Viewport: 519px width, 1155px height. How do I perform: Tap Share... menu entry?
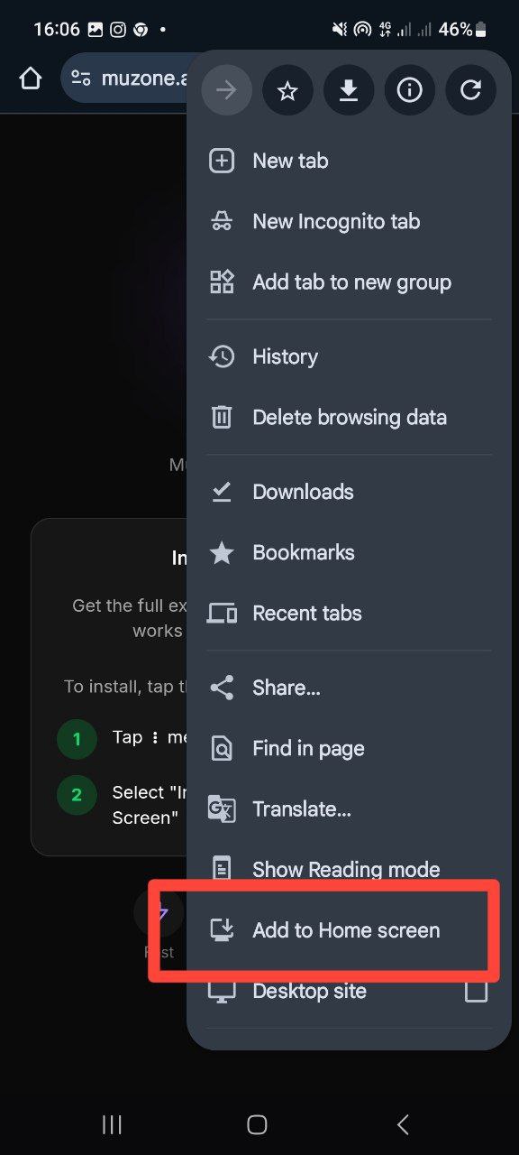pos(350,688)
